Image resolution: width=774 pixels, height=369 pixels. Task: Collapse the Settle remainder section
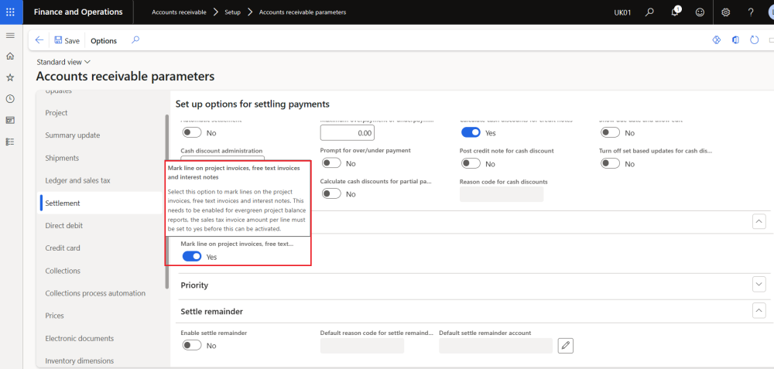(759, 310)
